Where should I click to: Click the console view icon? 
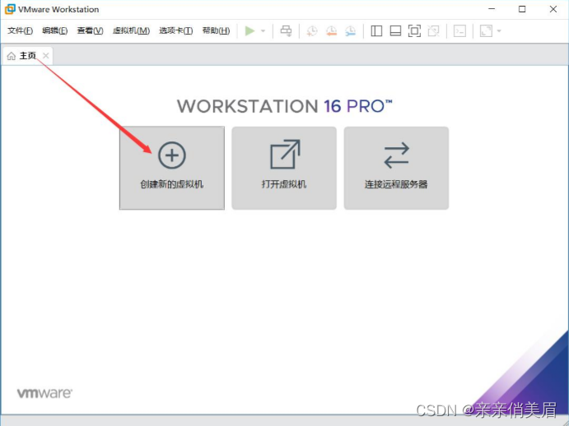459,30
